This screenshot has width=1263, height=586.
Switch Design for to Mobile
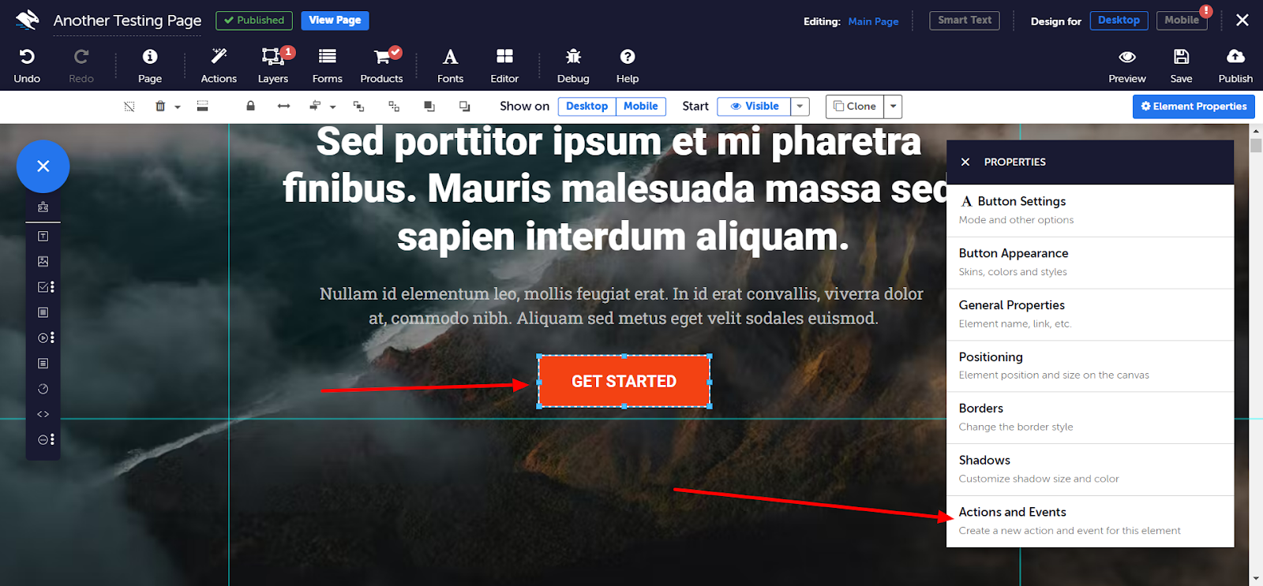pos(1182,21)
